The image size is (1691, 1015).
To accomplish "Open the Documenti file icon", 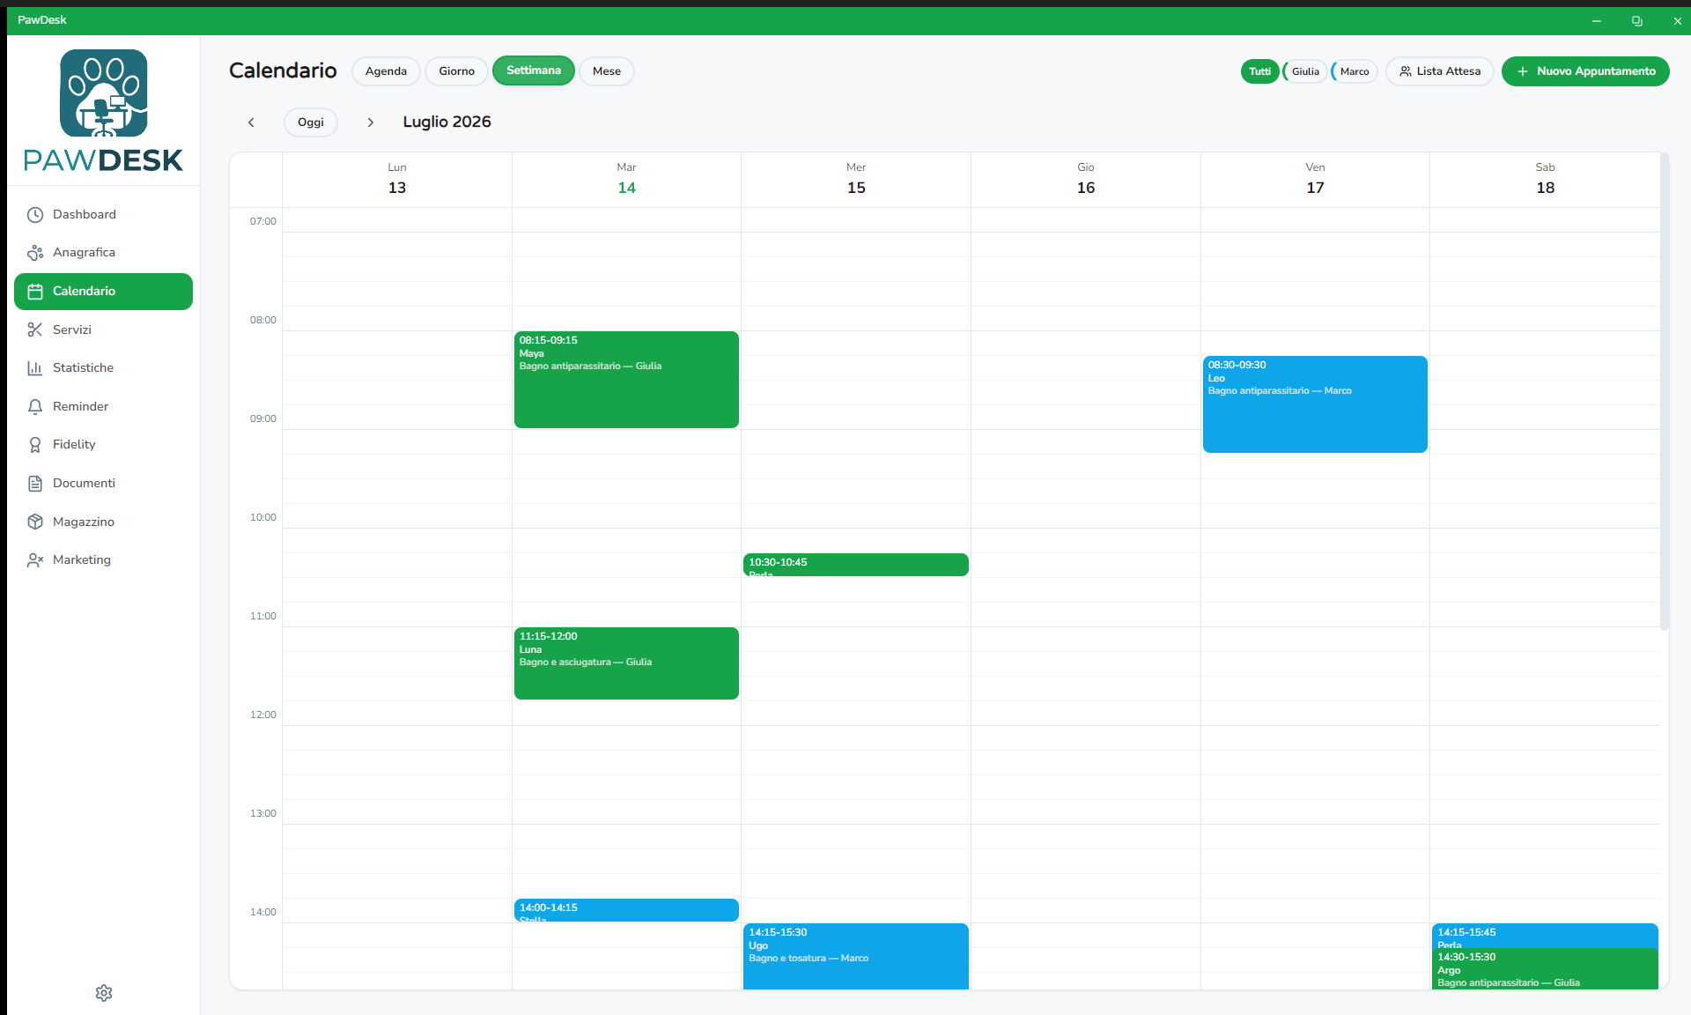I will point(35,483).
